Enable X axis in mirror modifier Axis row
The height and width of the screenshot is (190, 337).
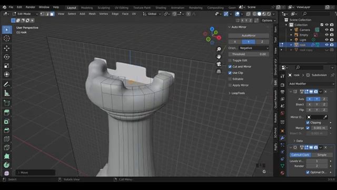tap(310, 99)
